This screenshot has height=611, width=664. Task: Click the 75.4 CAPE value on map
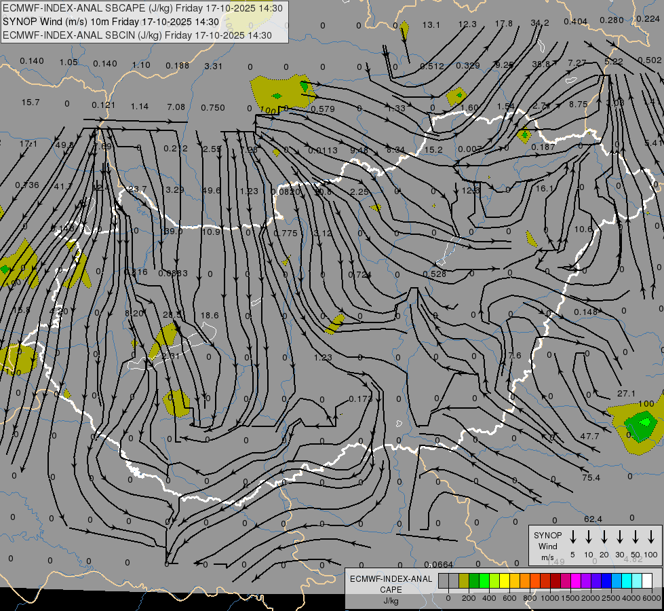(x=591, y=478)
